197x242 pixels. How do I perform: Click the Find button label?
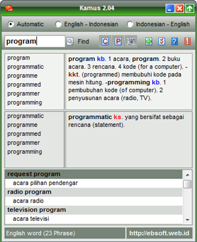[x=83, y=41]
